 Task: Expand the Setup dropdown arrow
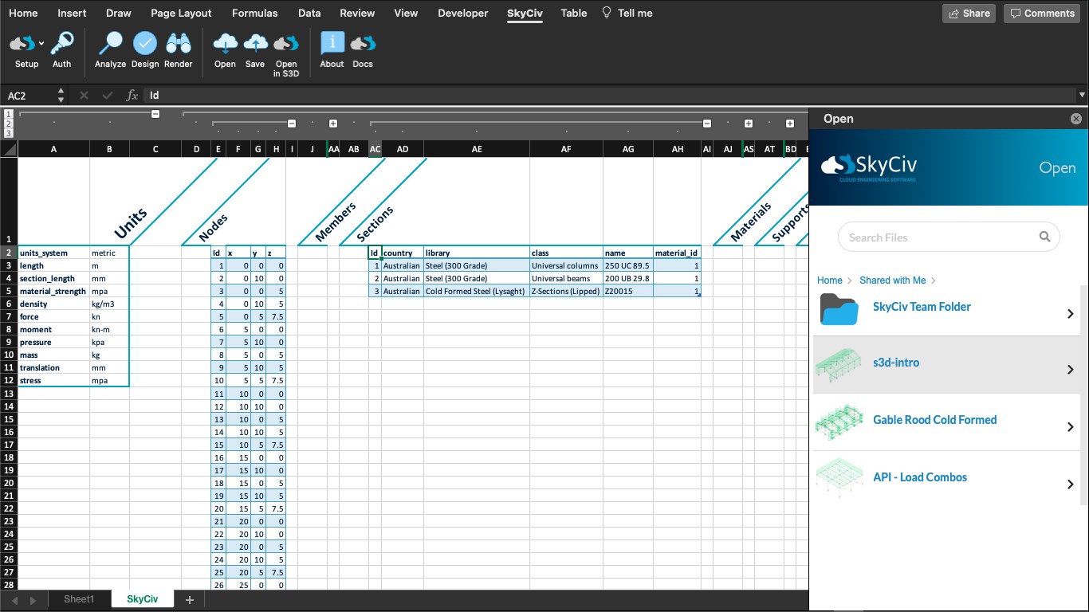[x=41, y=43]
